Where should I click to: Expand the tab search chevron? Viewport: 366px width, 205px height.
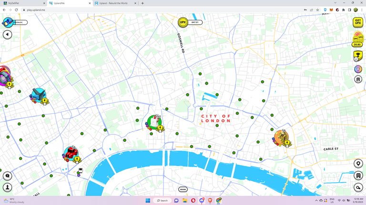click(x=335, y=3)
